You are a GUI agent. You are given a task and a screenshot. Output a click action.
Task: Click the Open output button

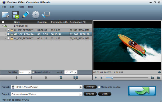[105, 94]
